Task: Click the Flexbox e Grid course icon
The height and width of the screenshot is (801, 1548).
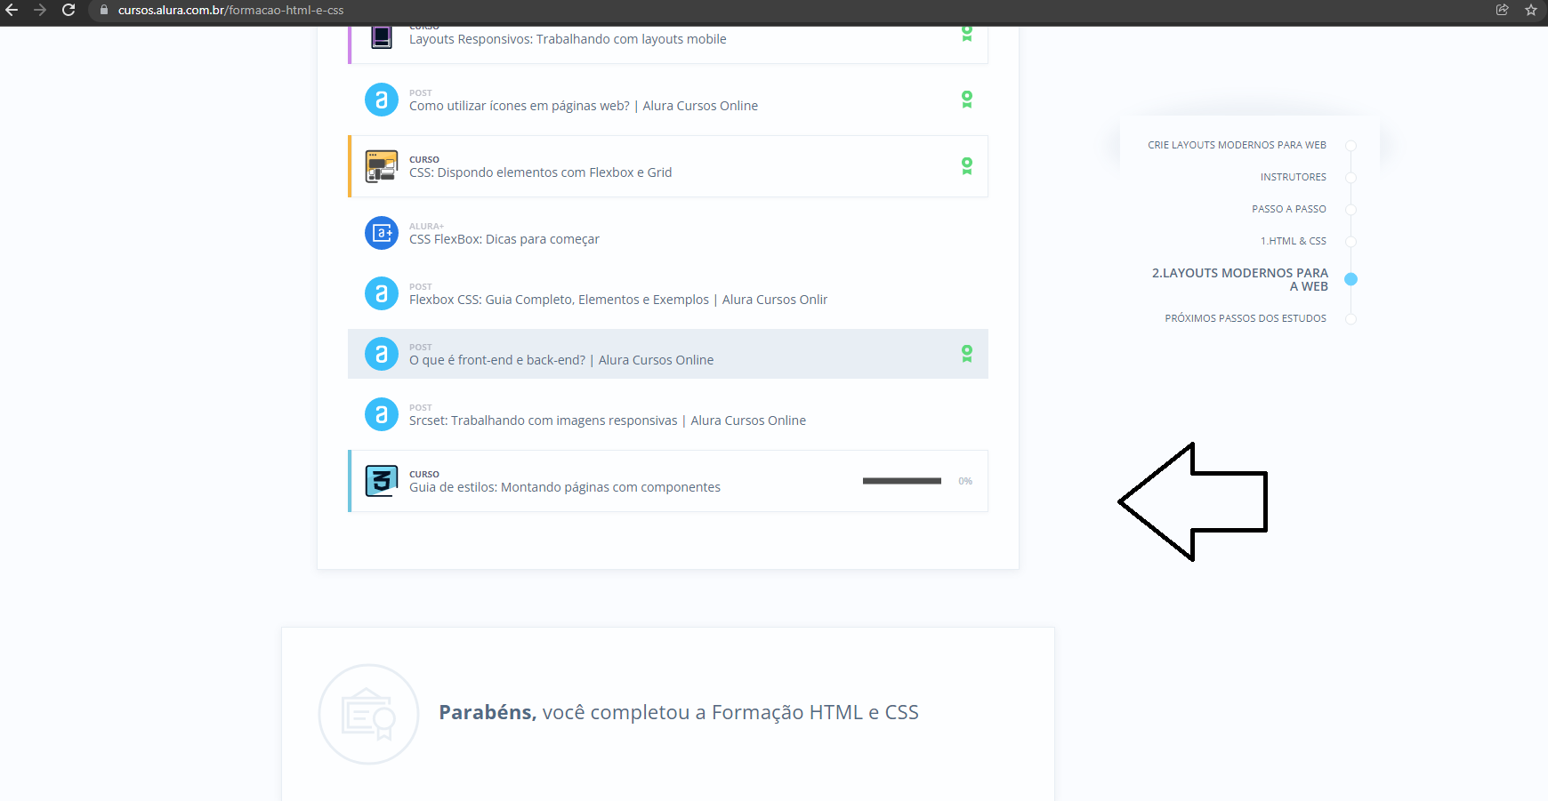Action: pyautogui.click(x=382, y=166)
